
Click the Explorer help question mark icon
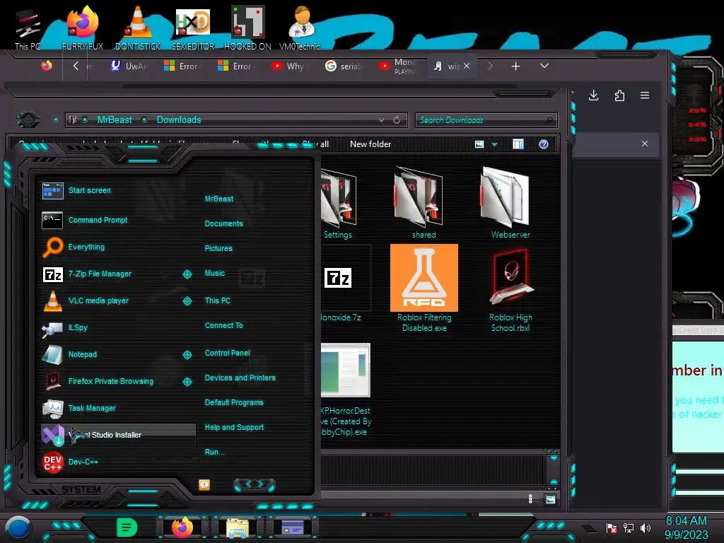point(544,144)
